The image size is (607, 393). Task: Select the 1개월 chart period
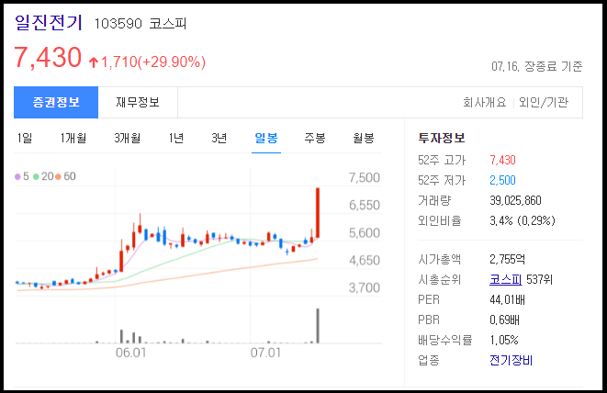73,138
